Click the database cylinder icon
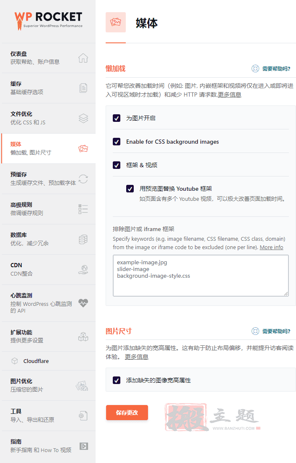 click(x=83, y=239)
